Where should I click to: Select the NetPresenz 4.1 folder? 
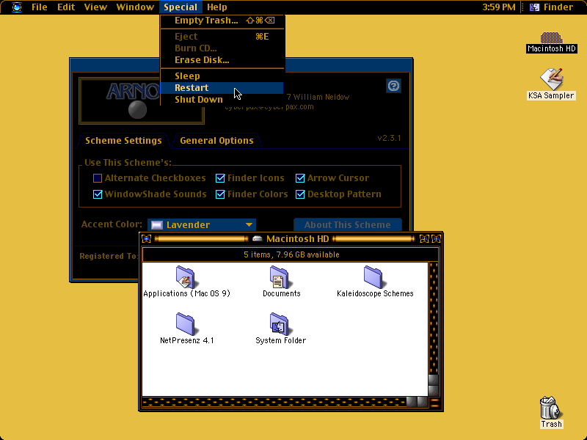click(x=186, y=328)
